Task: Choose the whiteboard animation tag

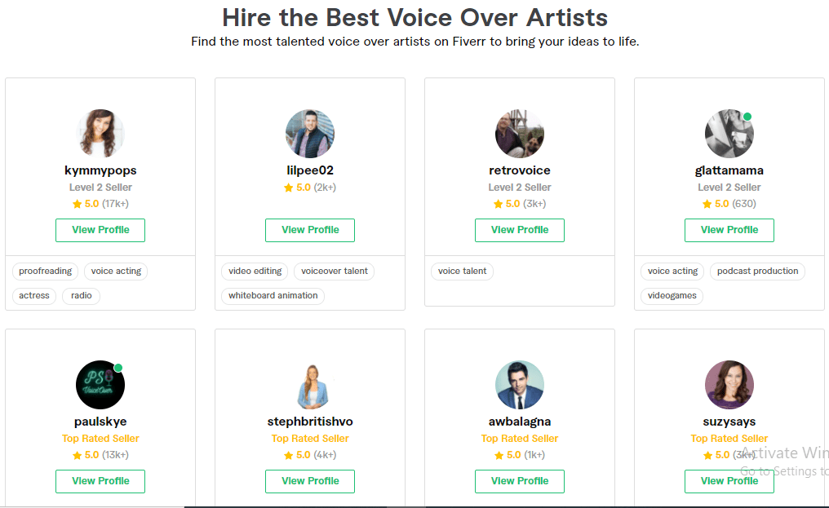Action: click(x=273, y=295)
